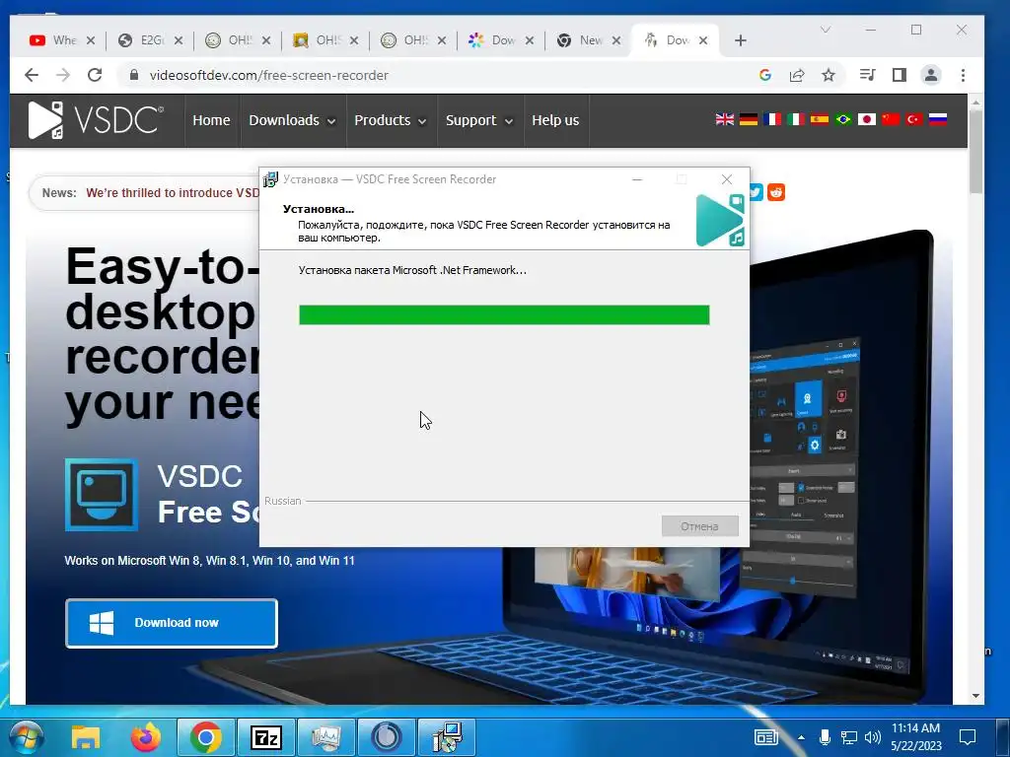
Task: Open the news headline link
Action: [173, 193]
